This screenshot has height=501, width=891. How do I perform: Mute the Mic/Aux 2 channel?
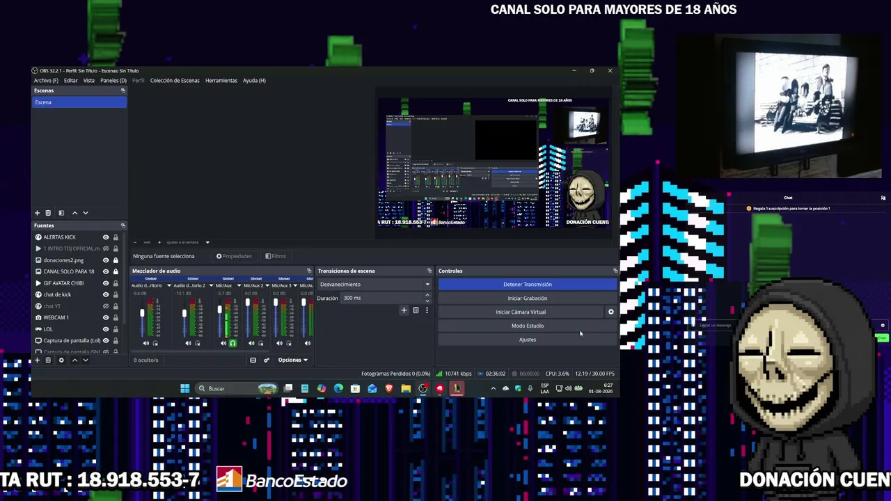pos(251,343)
